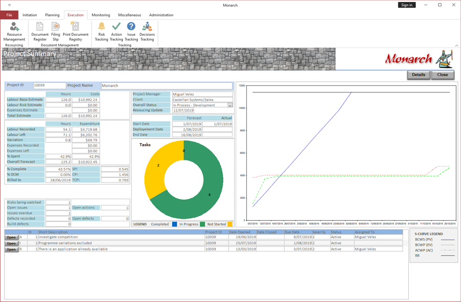Click the 'Assigned To' column header
Screen dimensions: 461x302
(x=365, y=232)
